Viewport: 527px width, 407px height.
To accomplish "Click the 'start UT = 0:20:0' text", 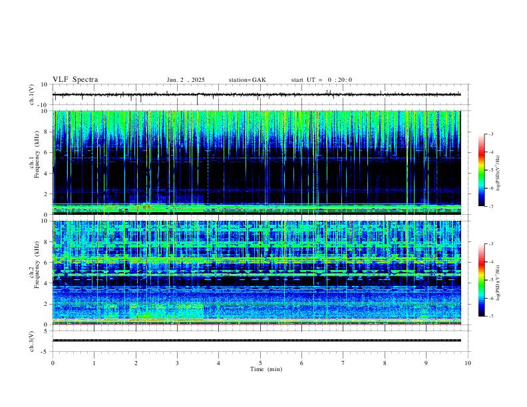I will click(321, 80).
